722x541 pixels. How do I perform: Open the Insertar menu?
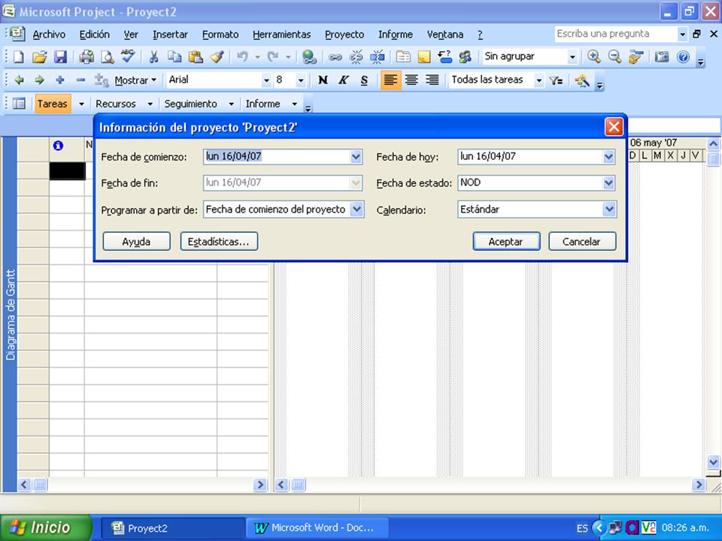click(170, 35)
